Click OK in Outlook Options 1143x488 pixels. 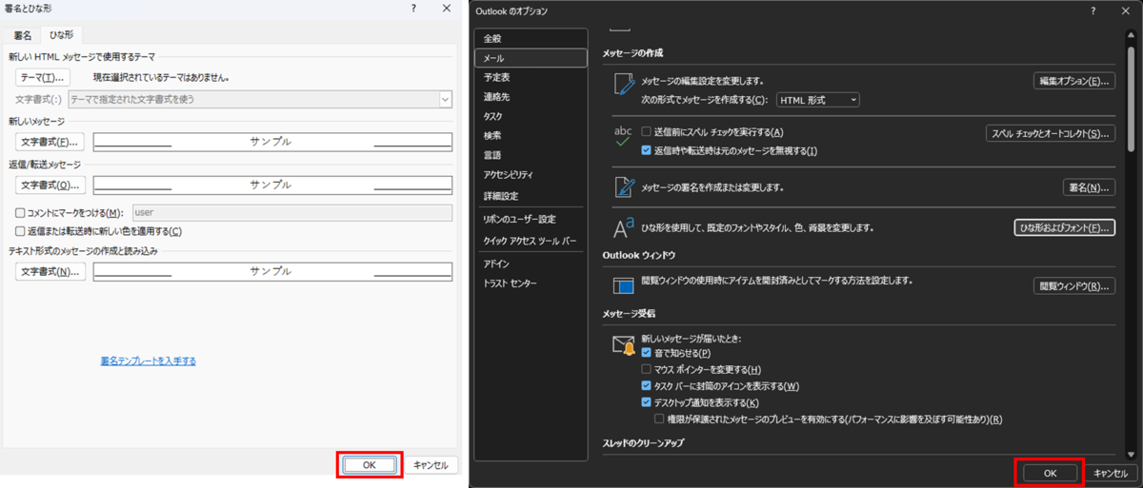(x=1050, y=472)
